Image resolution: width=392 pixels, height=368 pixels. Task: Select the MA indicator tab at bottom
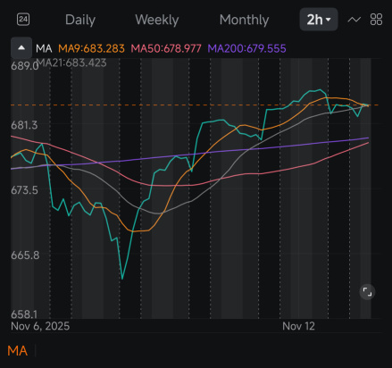click(x=18, y=351)
